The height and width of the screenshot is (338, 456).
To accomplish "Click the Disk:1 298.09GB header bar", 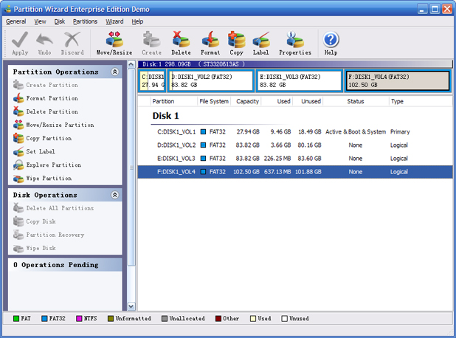I will click(x=295, y=64).
